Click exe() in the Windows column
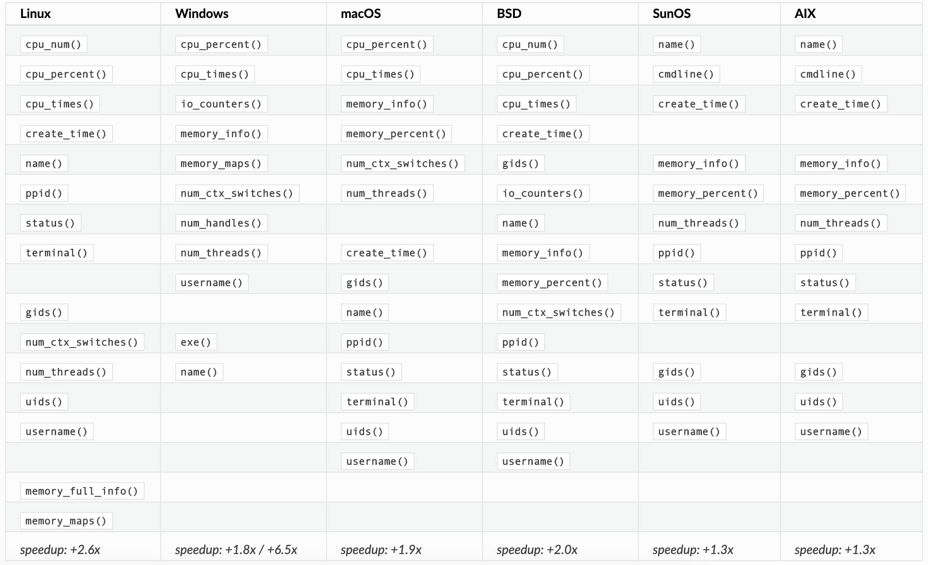This screenshot has height=565, width=928. tap(196, 342)
